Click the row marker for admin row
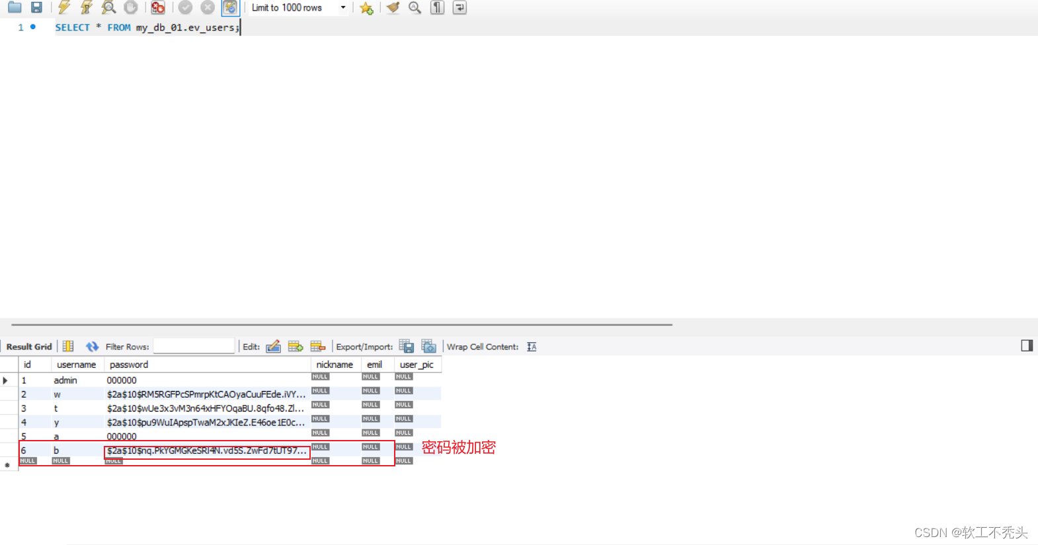Viewport: 1038px width, 545px height. 6,381
